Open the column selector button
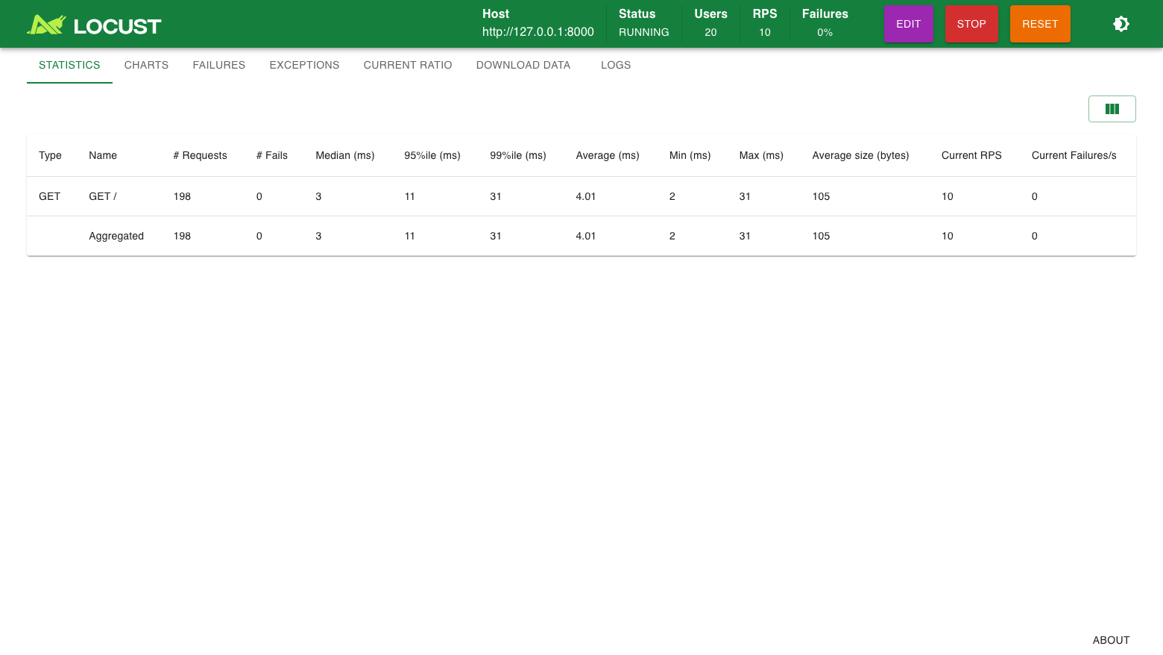Image resolution: width=1163 pixels, height=655 pixels. click(x=1112, y=109)
